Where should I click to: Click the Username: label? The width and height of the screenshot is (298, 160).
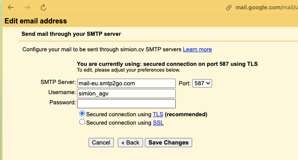pyautogui.click(x=62, y=92)
